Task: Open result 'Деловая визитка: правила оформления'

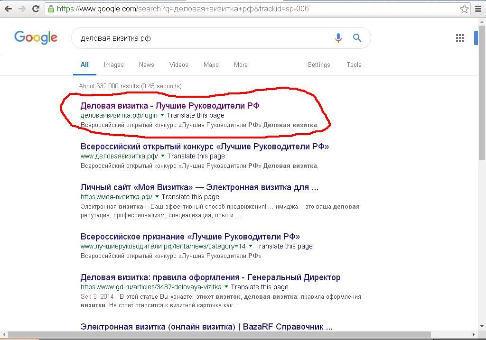Action: (x=210, y=277)
